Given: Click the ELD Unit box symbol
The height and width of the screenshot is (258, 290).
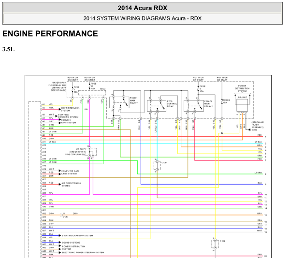Looking at the screenshot, I should click(x=242, y=105).
